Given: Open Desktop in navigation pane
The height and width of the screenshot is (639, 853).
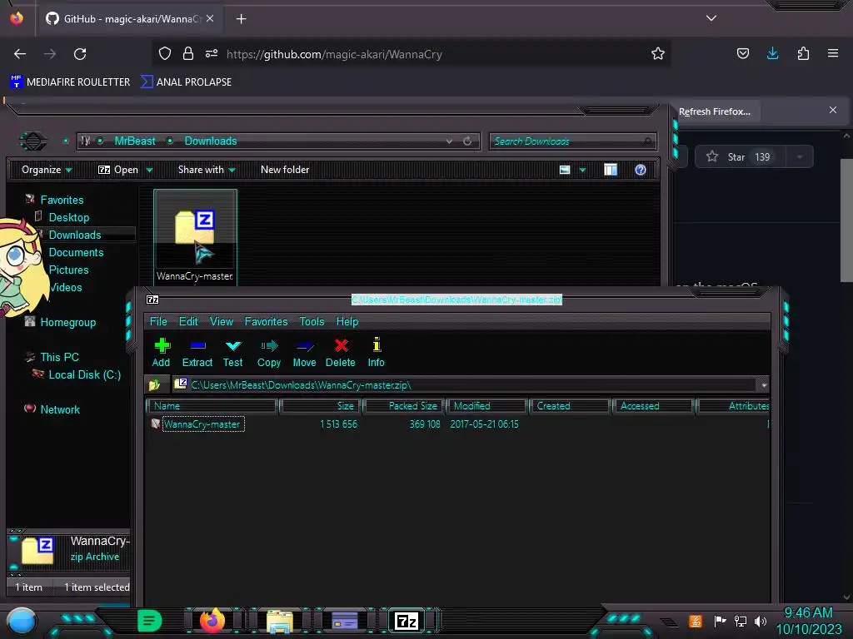Looking at the screenshot, I should pyautogui.click(x=69, y=217).
